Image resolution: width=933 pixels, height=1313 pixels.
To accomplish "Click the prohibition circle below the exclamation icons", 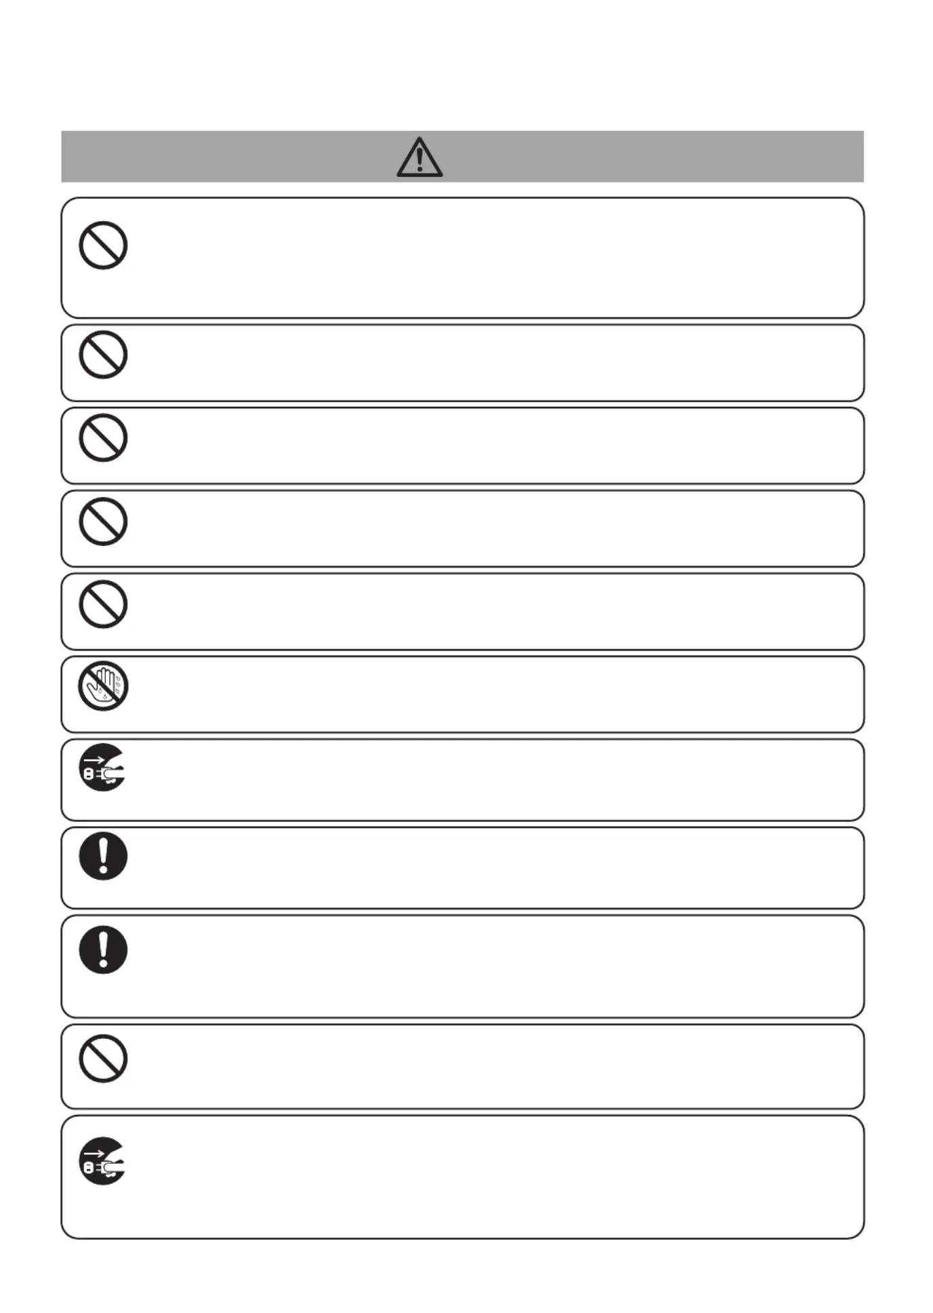I will (x=103, y=1058).
